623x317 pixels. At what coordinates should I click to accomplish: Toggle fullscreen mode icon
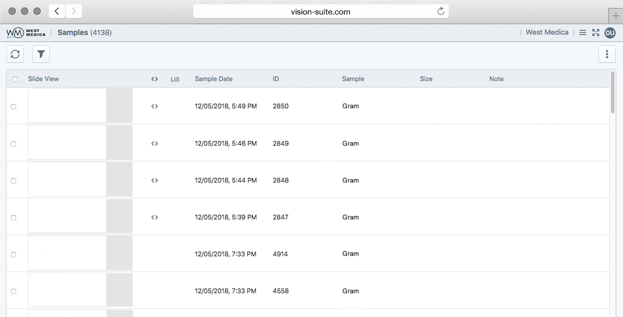point(595,33)
